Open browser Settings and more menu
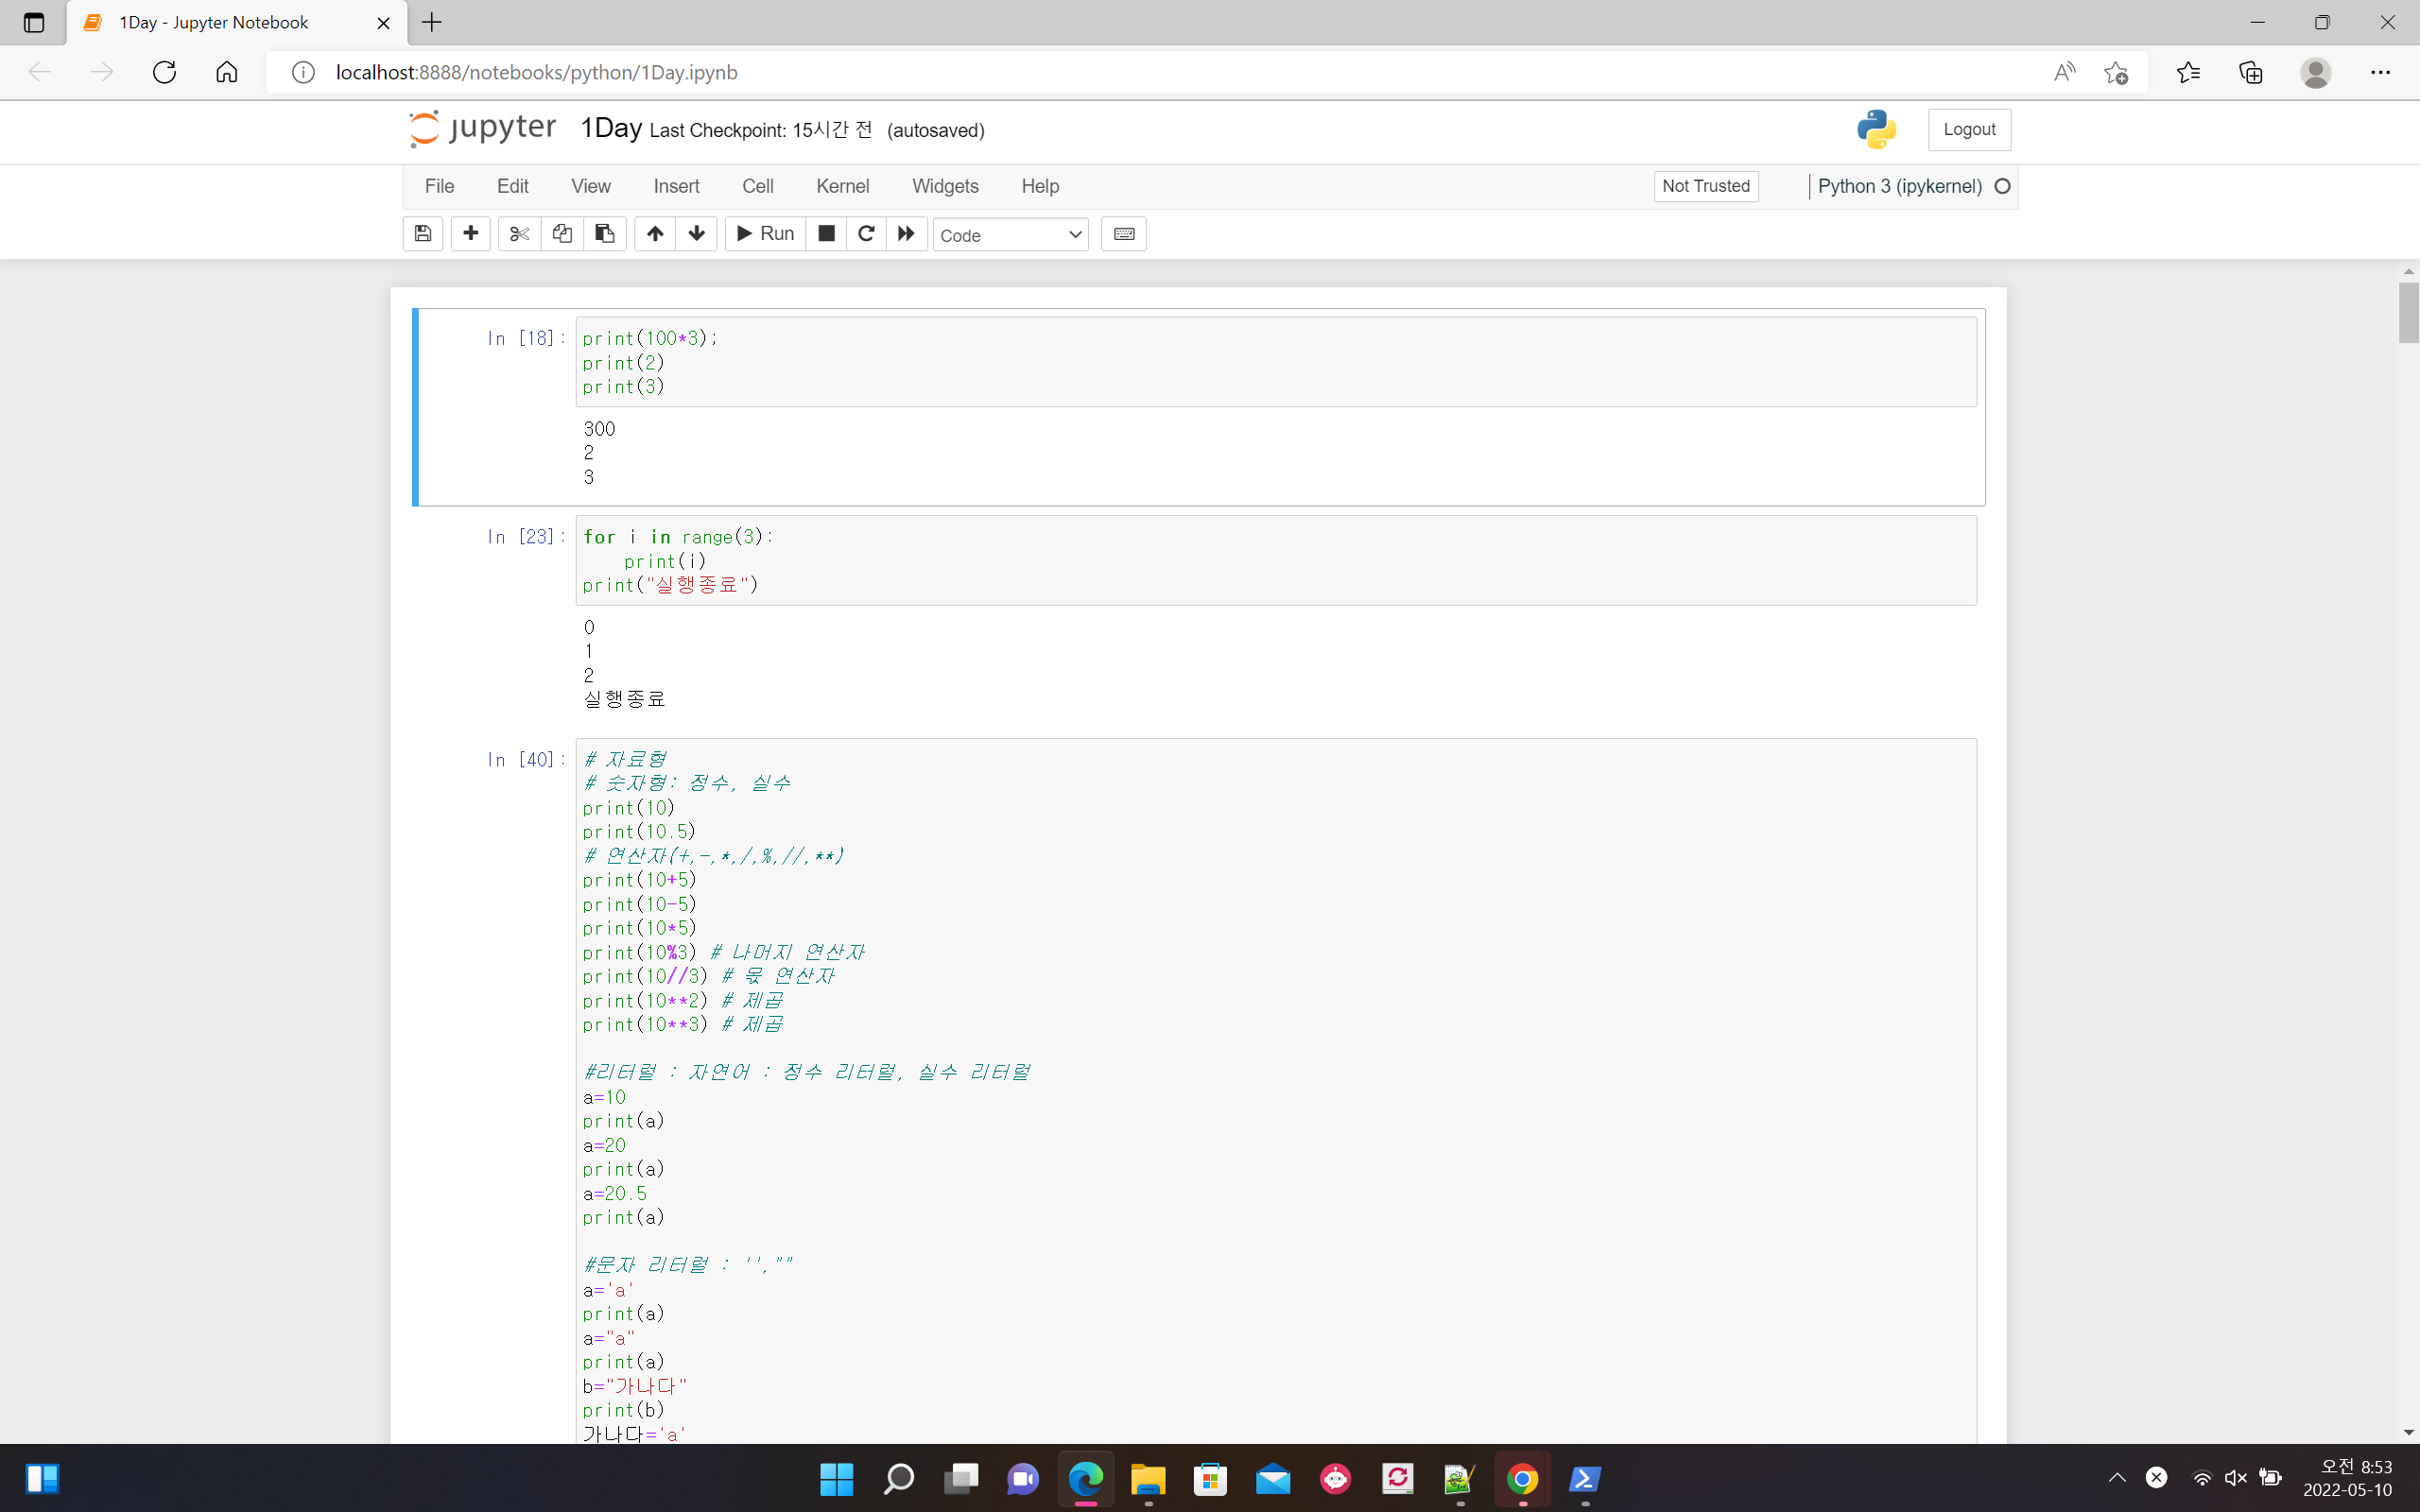 [2380, 72]
